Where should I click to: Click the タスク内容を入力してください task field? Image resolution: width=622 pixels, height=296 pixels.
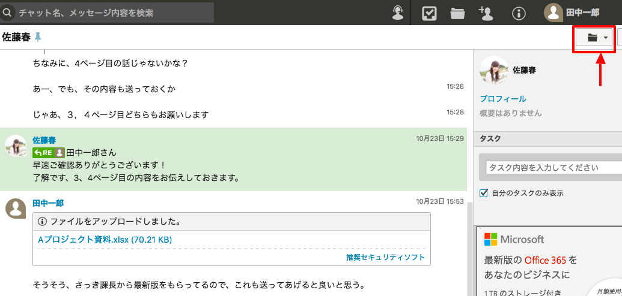(x=554, y=167)
